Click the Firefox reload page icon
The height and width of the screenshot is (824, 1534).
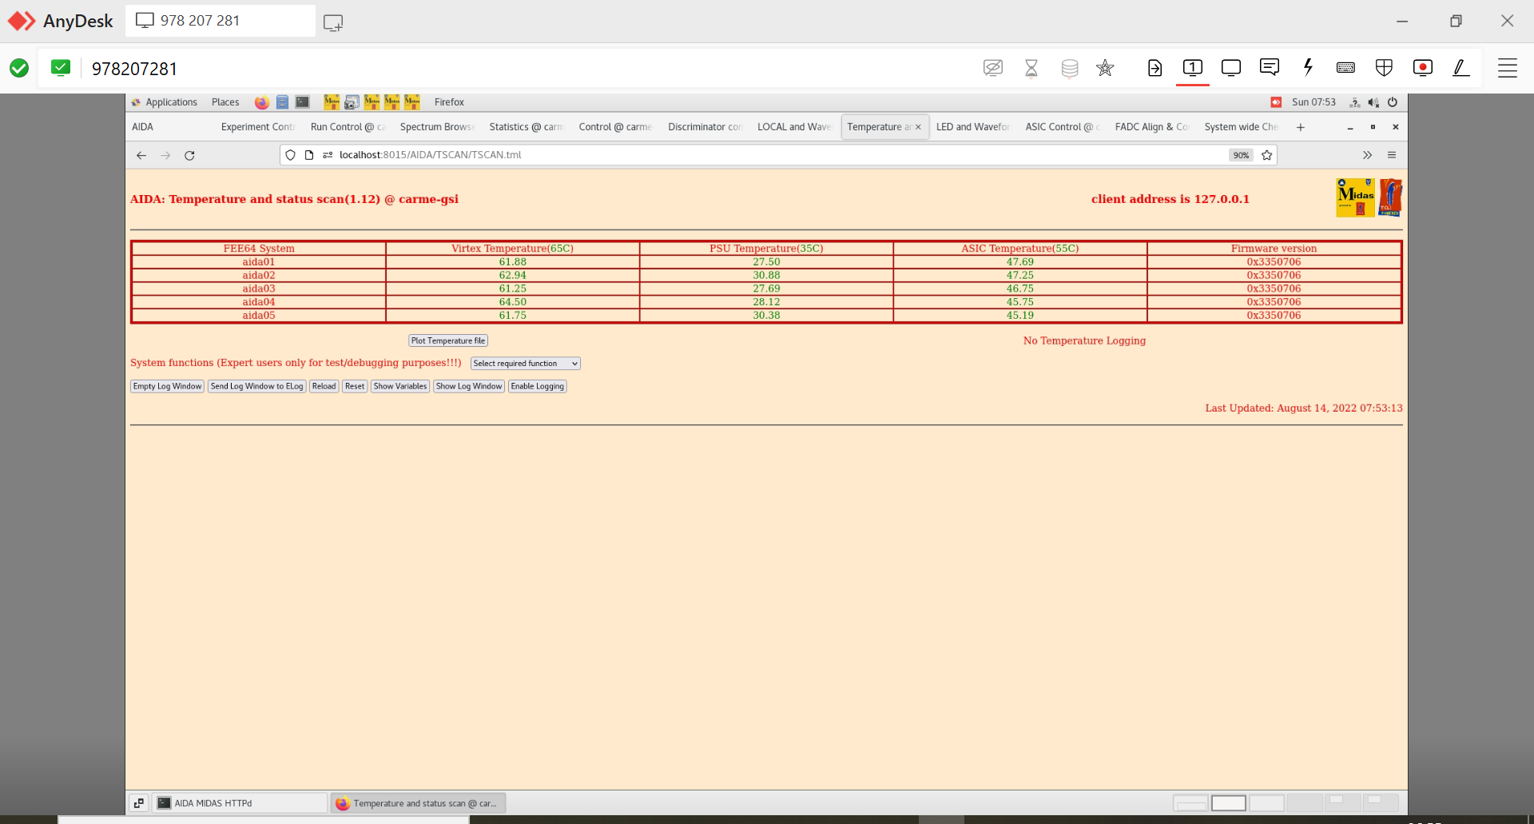[189, 155]
